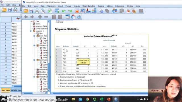Click the Go to Variable icon
Viewport: 182px width, 102px height.
click(x=88, y=11)
